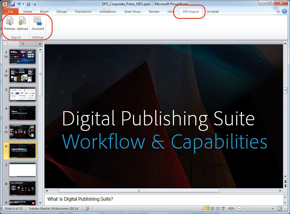Switch to the Insert tab
The width and height of the screenshot is (290, 214).
(44, 12)
